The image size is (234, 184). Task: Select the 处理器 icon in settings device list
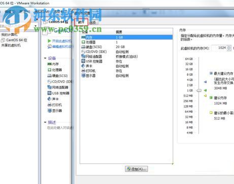coord(83,42)
